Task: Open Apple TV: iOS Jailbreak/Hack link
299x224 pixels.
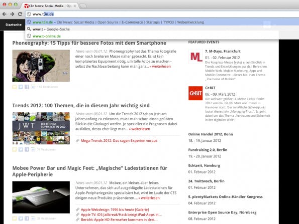Action: 122,214
